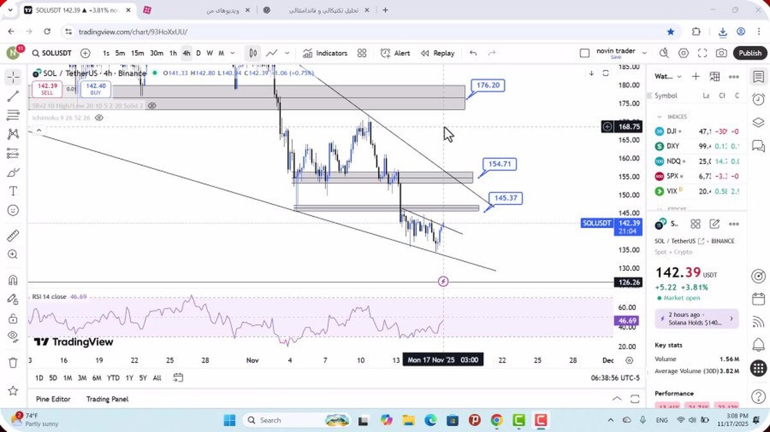Image resolution: width=770 pixels, height=432 pixels.
Task: Open the emoji and icons tool
Action: point(13,210)
